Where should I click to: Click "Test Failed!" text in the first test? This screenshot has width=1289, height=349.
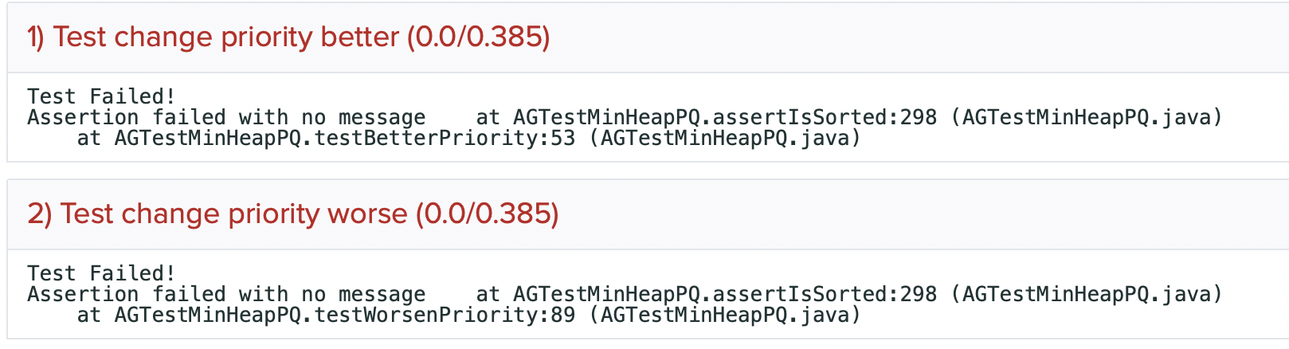point(101,96)
